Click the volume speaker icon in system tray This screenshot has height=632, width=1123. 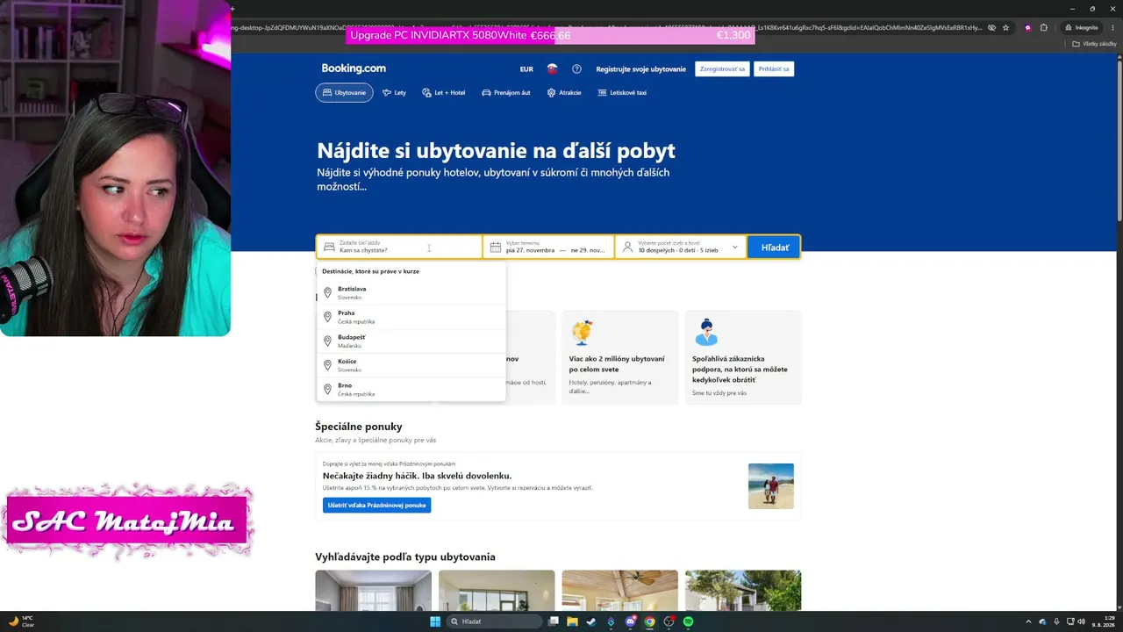click(x=1081, y=621)
